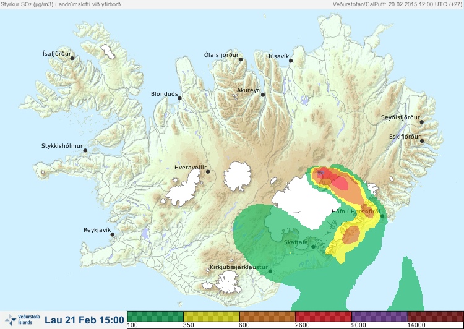Click the Akureyri label
Image resolution: width=464 pixels, height=329 pixels.
click(249, 90)
